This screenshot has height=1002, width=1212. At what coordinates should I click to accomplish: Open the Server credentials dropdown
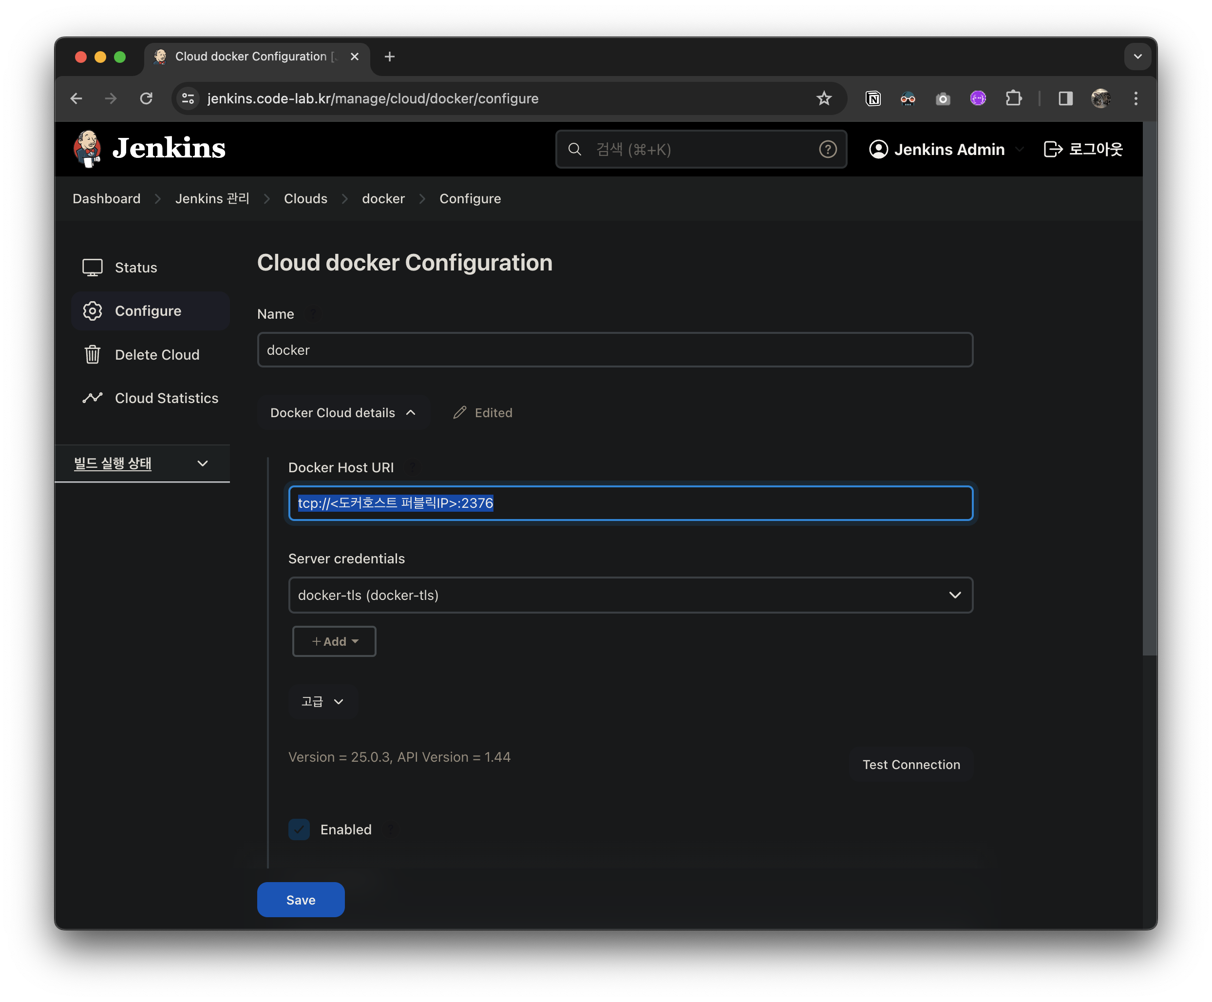tap(630, 595)
